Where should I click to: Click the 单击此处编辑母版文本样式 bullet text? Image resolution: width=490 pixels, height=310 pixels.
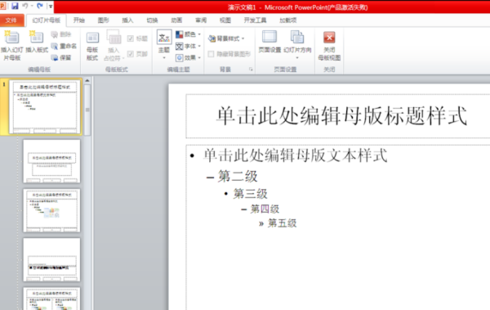click(296, 155)
